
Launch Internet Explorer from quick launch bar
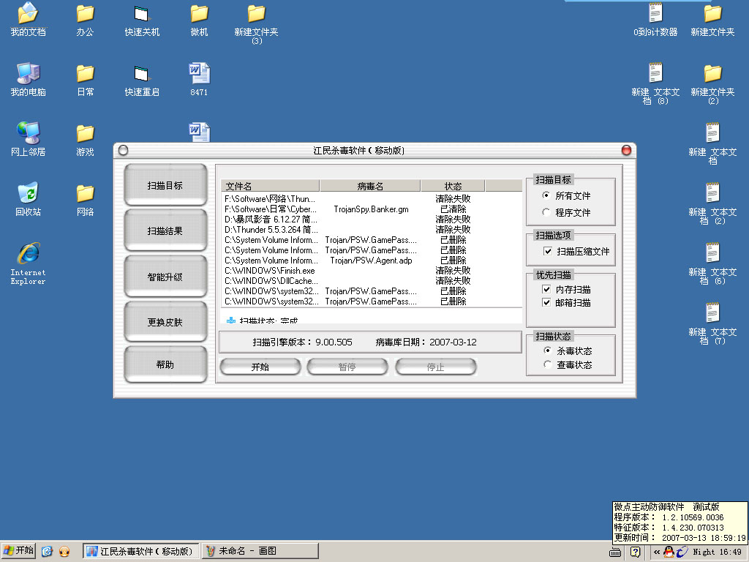(47, 552)
